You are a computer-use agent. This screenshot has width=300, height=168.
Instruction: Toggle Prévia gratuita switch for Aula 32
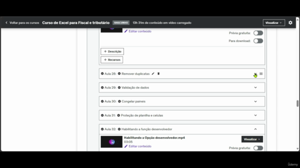[x=258, y=148]
